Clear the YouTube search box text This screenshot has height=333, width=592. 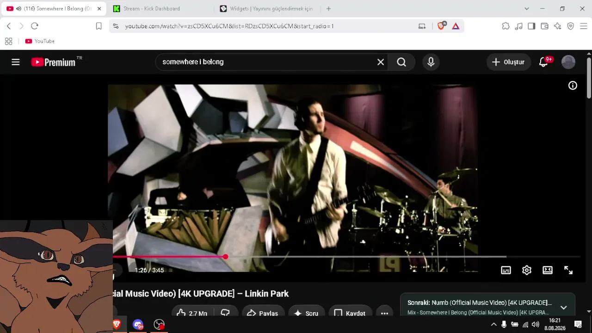click(381, 62)
